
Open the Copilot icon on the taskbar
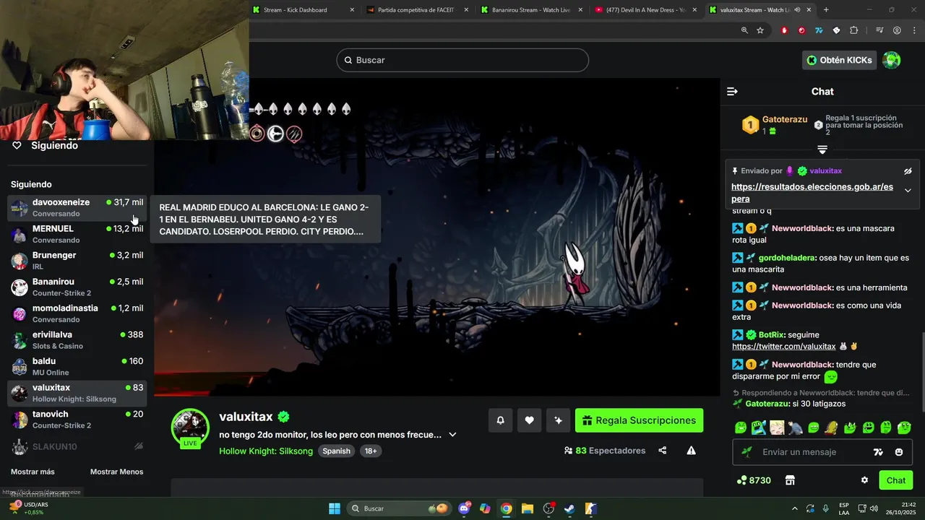pyautogui.click(x=485, y=508)
